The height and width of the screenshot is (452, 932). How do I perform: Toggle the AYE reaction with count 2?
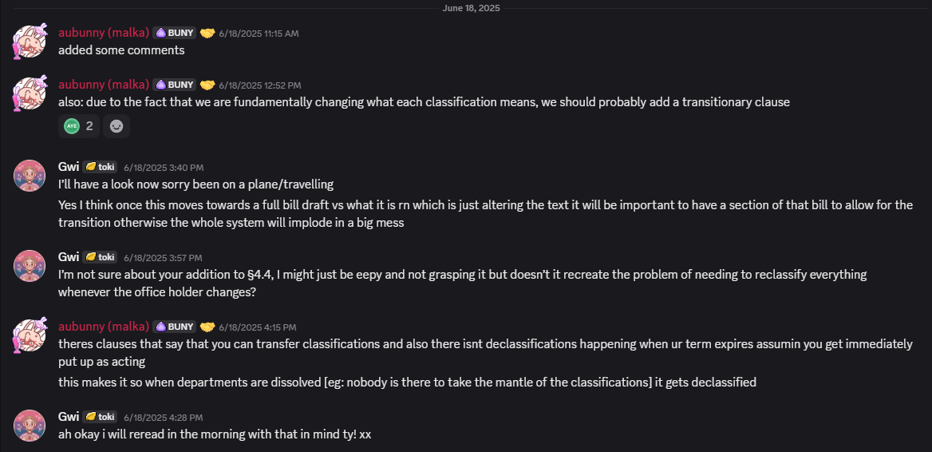(x=78, y=126)
